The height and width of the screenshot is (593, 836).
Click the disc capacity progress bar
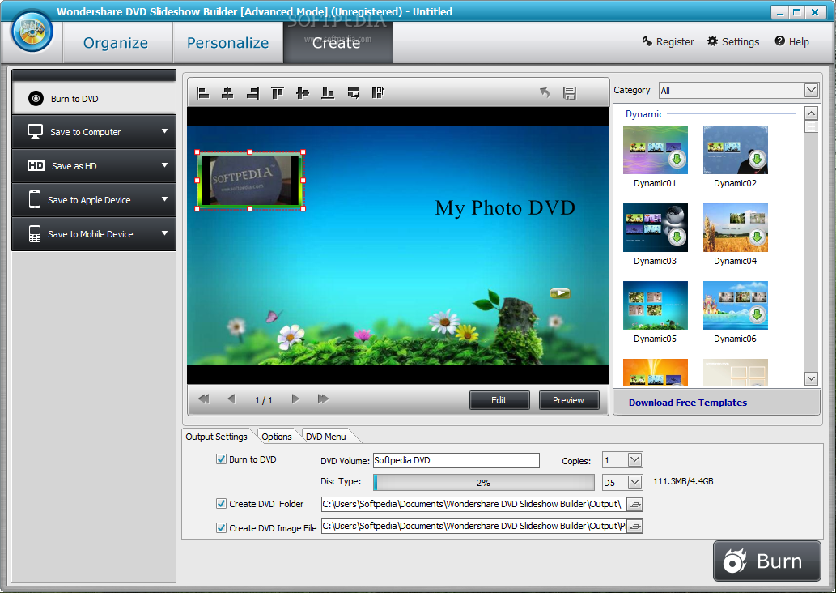pos(484,483)
